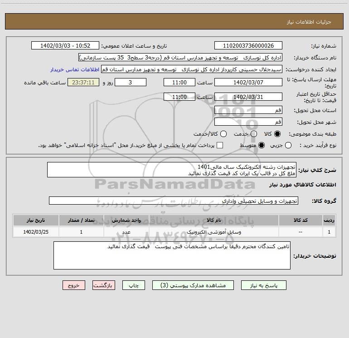Click unit cell عدد in table
Screen dimensions: 349x338
[x=126, y=232]
